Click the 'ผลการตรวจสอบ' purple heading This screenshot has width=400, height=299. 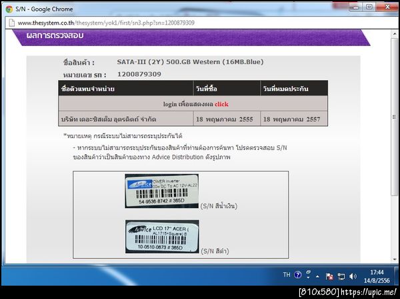[55, 35]
